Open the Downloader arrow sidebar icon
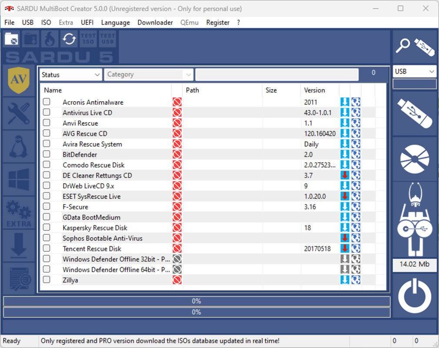439x348 pixels. pyautogui.click(x=19, y=246)
